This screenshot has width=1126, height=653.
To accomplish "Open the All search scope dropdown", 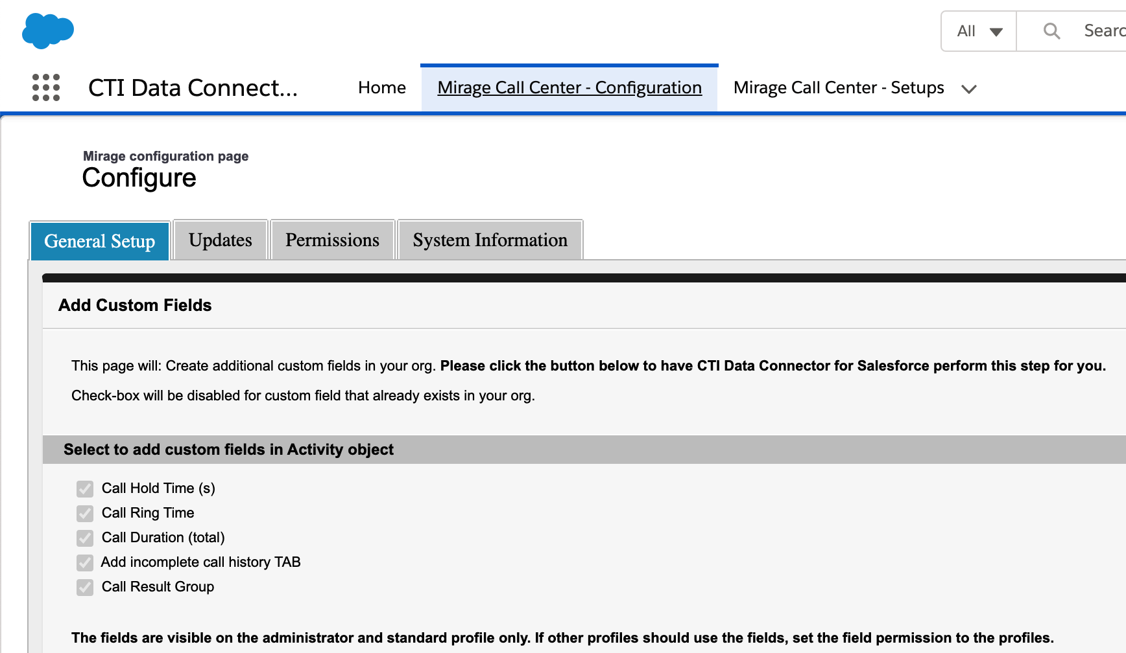I will [x=979, y=31].
